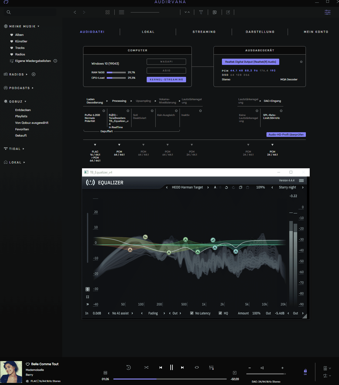The image size is (339, 385).
Task: Toggle the HQ checkbox
Action: point(220,313)
